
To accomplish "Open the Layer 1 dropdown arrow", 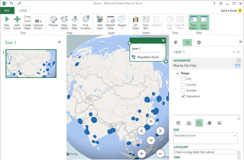I will (234, 52).
